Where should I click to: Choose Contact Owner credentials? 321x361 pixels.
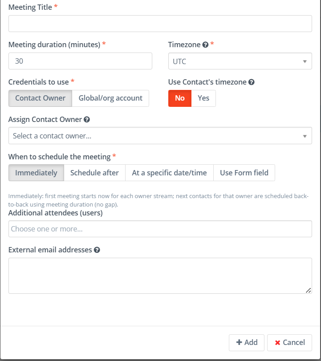click(41, 98)
